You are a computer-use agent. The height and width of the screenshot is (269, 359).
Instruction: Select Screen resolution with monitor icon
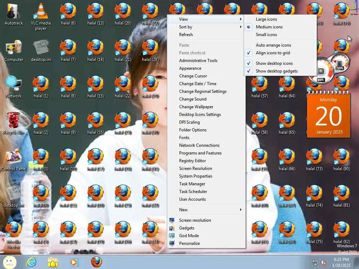click(x=206, y=220)
